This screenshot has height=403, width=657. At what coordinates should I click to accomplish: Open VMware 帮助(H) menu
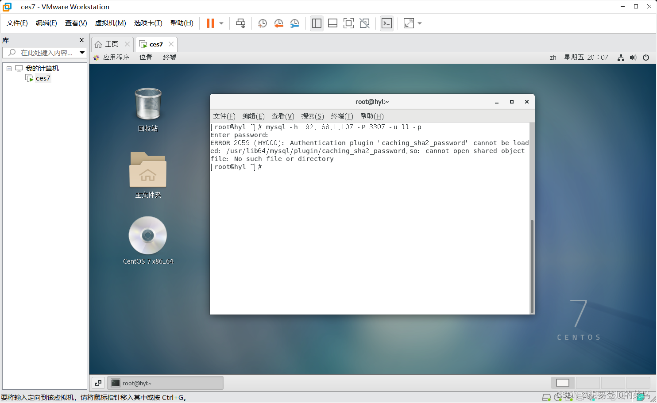coord(182,23)
